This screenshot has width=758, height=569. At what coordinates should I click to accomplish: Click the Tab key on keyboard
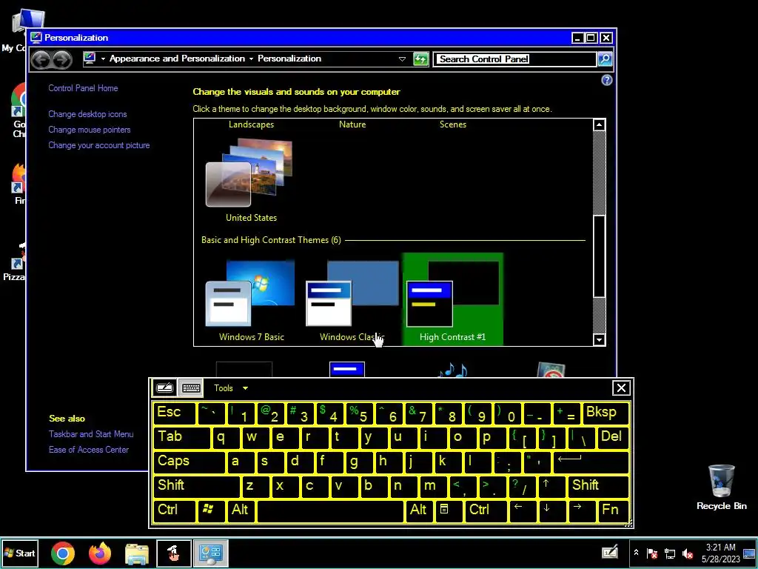tap(182, 437)
